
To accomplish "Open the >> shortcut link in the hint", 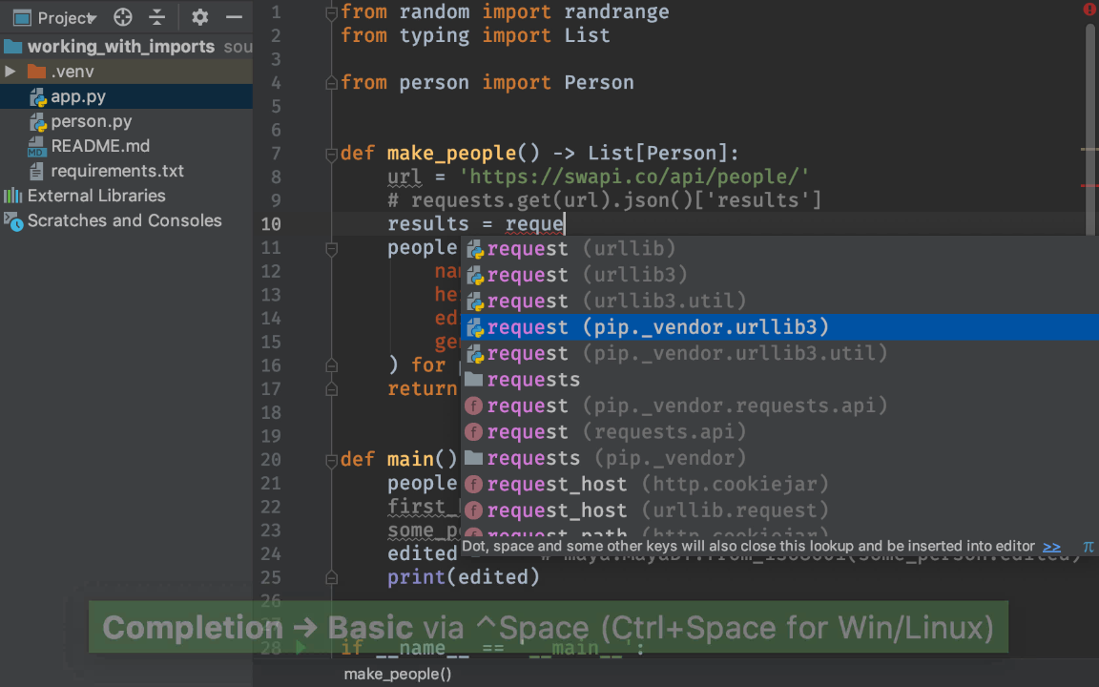I will pyautogui.click(x=1051, y=547).
